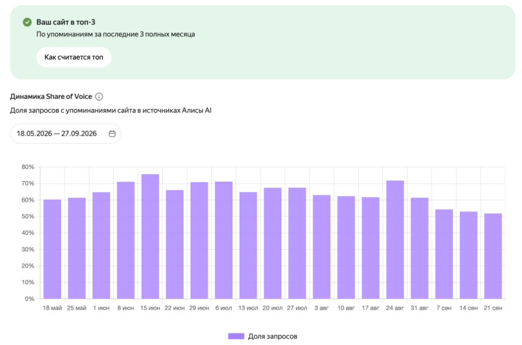522x345 pixels.
Task: Toggle the Доля запросов legend swatch
Action: (236, 336)
